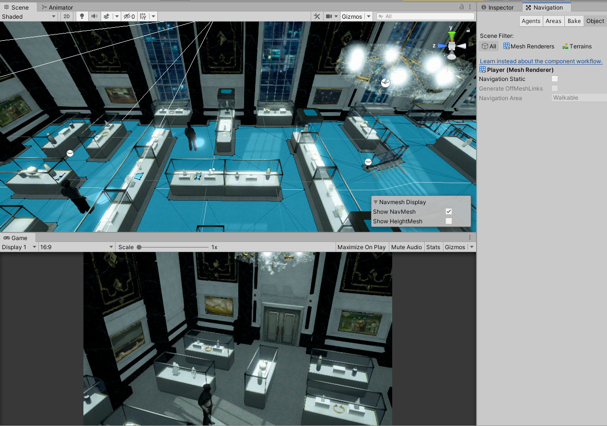Image resolution: width=607 pixels, height=426 pixels.
Task: Open the Agents navigation tab
Action: [531, 21]
